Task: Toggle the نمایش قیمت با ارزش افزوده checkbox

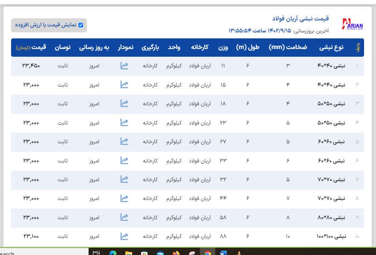Action: click(81, 25)
